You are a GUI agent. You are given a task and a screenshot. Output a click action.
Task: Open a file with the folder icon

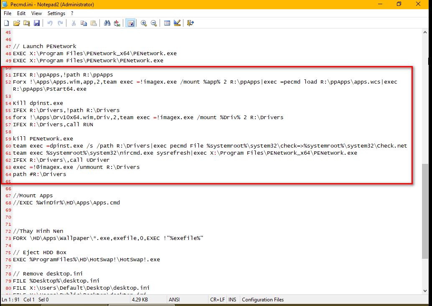[17, 23]
